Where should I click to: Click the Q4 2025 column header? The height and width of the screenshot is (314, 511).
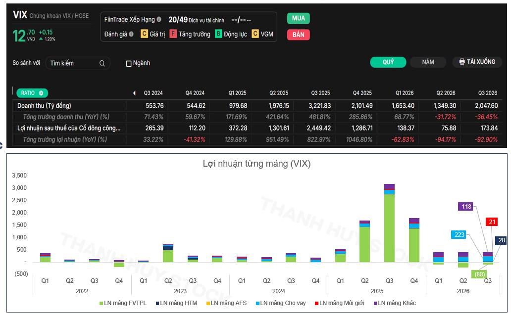362,93
